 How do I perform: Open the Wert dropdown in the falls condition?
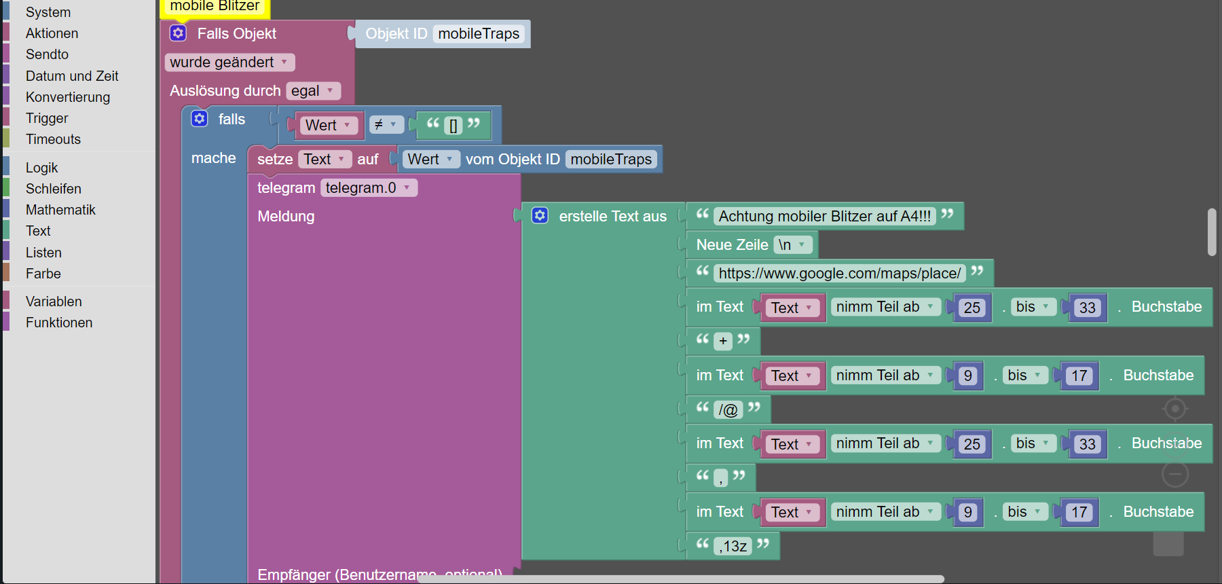pos(329,125)
